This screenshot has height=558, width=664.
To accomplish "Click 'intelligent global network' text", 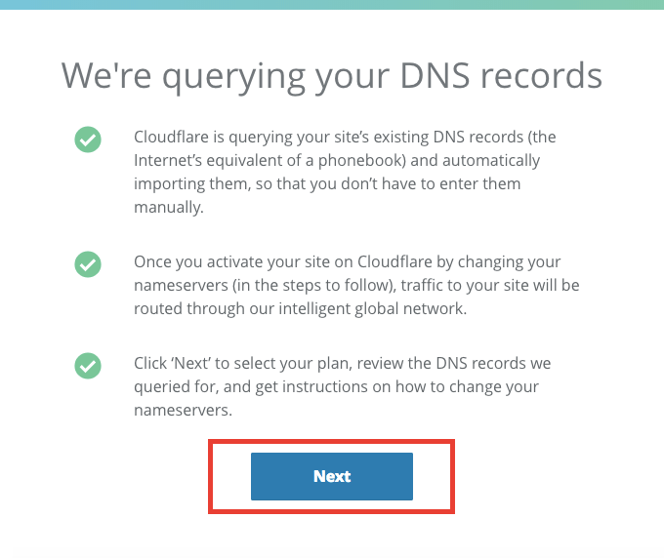I will [371, 309].
